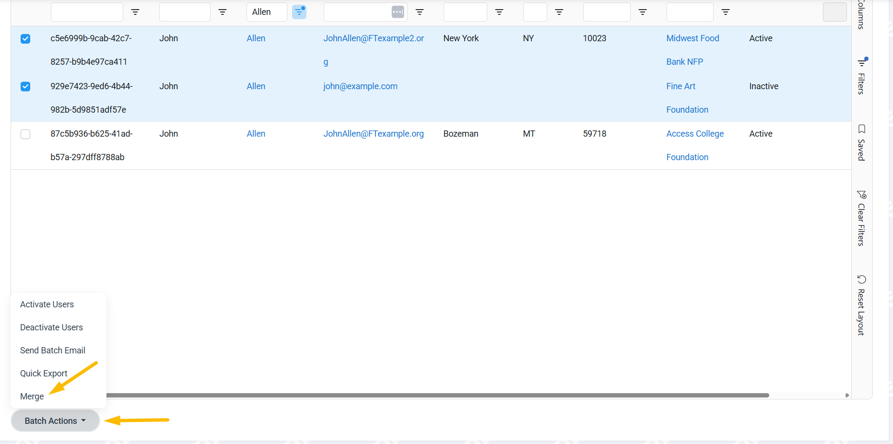Image resolution: width=893 pixels, height=444 pixels.
Task: Choose Quick Export from batch menu
Action: point(44,374)
